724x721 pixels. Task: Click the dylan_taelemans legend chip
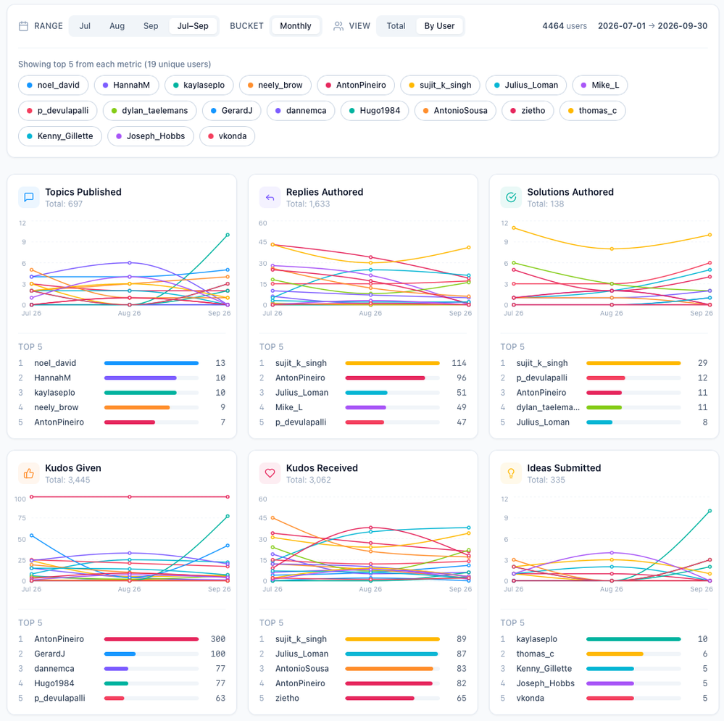150,111
